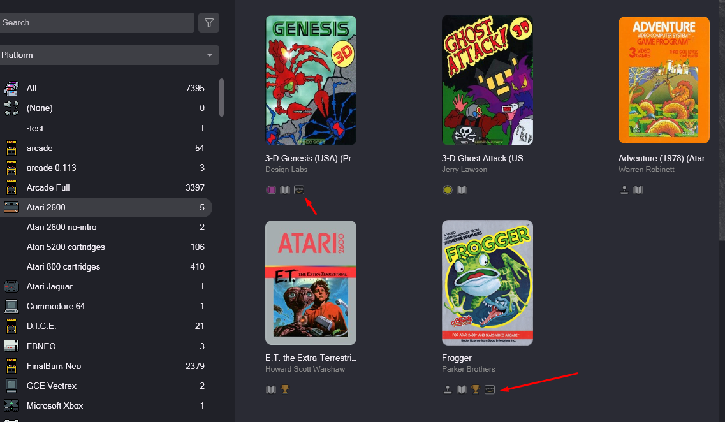Select the E.T. the Extra-Terrestrial box art
This screenshot has height=422, width=725.
[x=311, y=282]
